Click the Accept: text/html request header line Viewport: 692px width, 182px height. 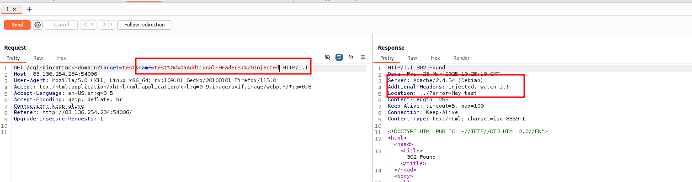coord(163,87)
